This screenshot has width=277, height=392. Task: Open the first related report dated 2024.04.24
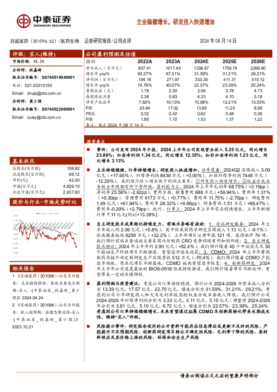click(46, 287)
